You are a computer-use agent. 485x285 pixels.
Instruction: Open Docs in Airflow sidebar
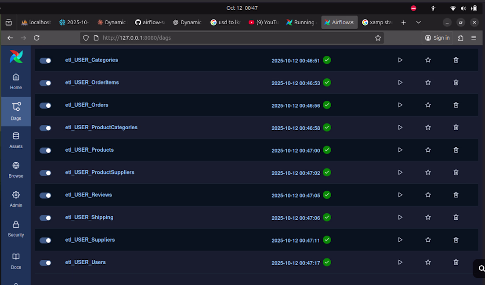click(x=16, y=261)
